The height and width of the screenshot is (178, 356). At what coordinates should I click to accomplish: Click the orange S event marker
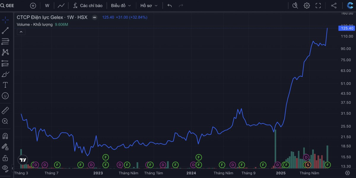[308, 165]
